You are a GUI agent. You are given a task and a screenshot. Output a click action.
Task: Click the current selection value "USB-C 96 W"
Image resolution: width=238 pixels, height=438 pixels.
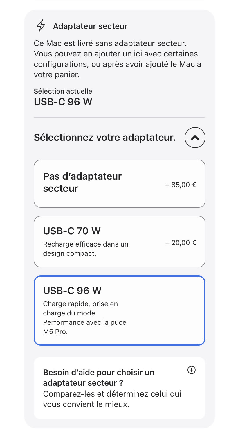click(x=63, y=102)
